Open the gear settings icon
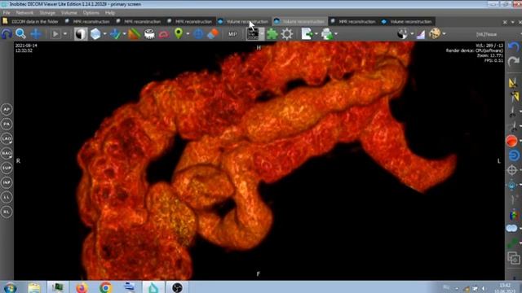 pyautogui.click(x=287, y=34)
